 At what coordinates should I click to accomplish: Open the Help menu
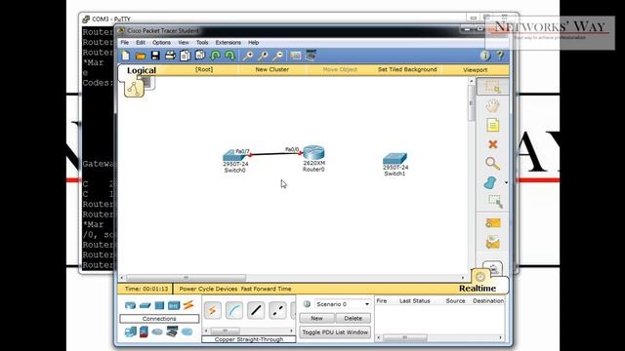(x=254, y=43)
